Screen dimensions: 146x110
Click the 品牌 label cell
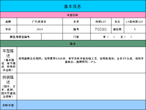point(8,22)
